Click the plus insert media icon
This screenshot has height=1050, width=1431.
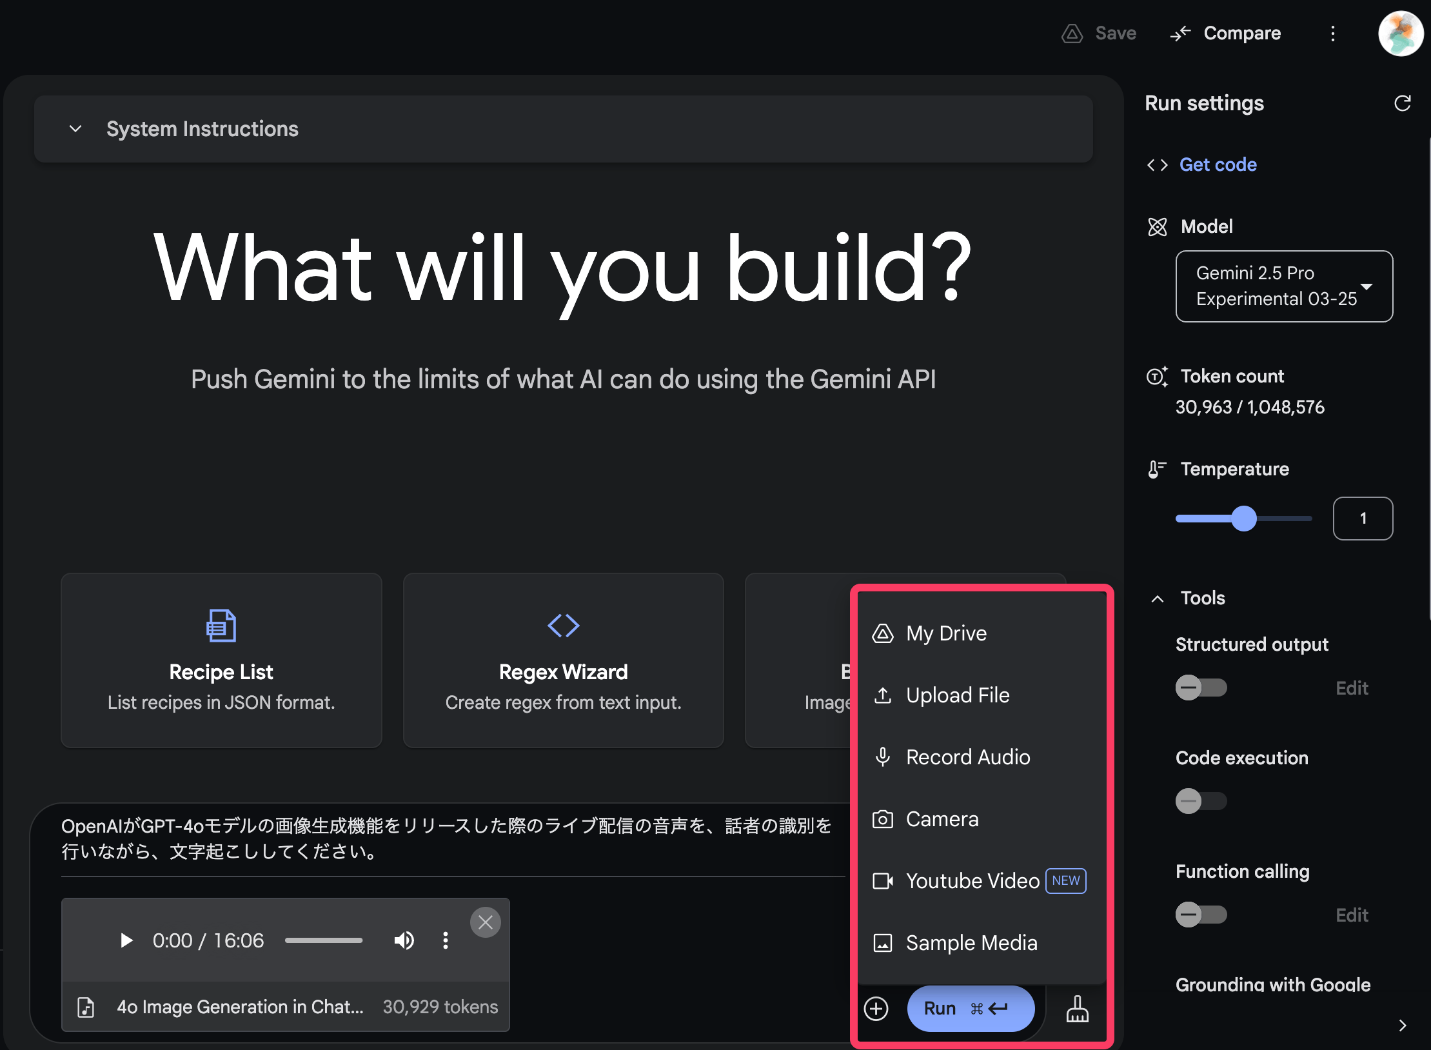pyautogui.click(x=876, y=1008)
